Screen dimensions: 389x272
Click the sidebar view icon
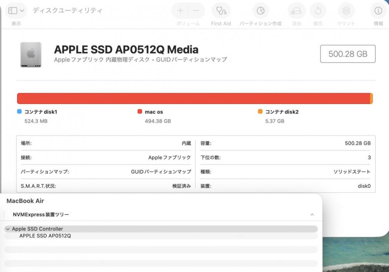point(13,11)
